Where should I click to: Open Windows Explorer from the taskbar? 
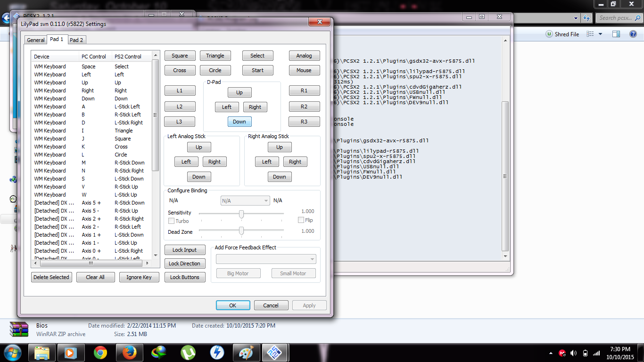click(x=41, y=353)
